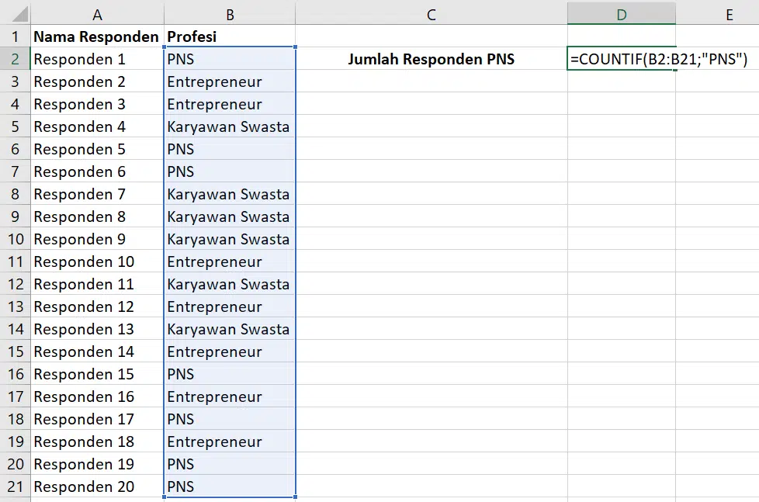Click Karyawan Swasta cell in row 5
This screenshot has width=759, height=502.
coord(230,126)
